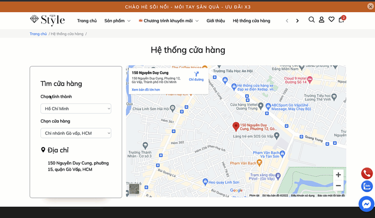Image resolution: width=375 pixels, height=218 pixels.
Task: Click the ABCSport Gò Vấp marker
Action: [x=268, y=106]
